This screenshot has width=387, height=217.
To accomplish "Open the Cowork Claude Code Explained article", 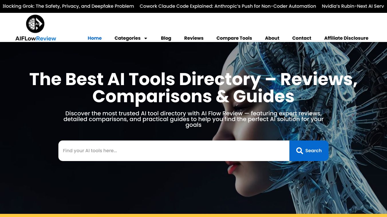I will point(228,6).
